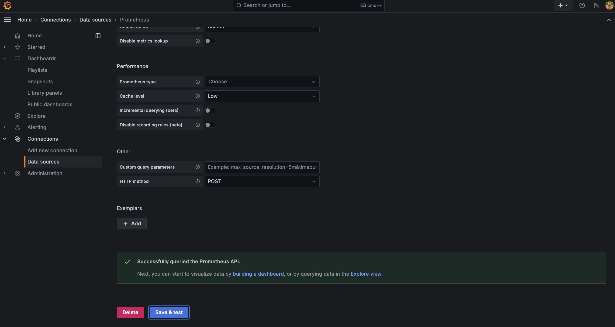This screenshot has height=327, width=615.
Task: Click the dock-sidebar icon next to Home
Action: pos(98,35)
